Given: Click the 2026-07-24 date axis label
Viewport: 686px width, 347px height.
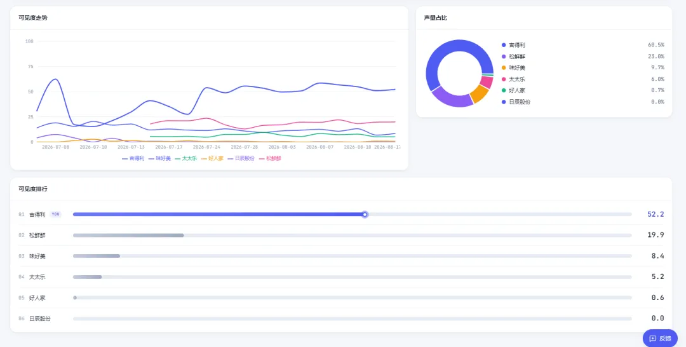Looking at the screenshot, I should tap(207, 147).
